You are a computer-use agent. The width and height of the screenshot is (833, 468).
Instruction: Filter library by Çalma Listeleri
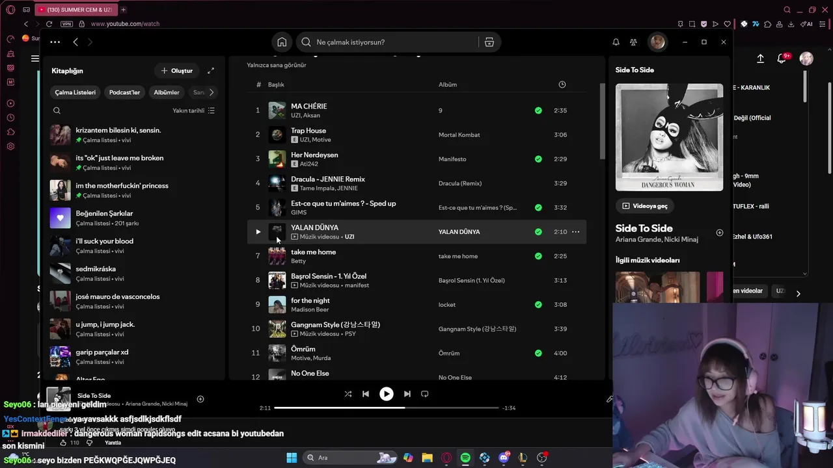pyautogui.click(x=75, y=92)
